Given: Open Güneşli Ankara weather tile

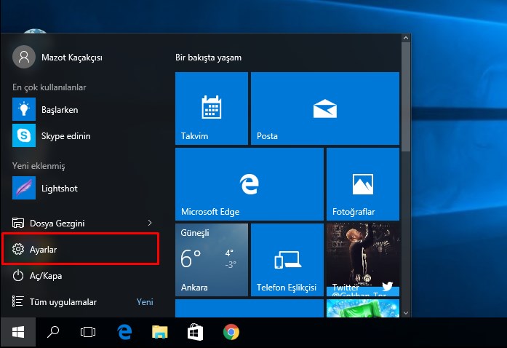Looking at the screenshot, I should (x=211, y=259).
